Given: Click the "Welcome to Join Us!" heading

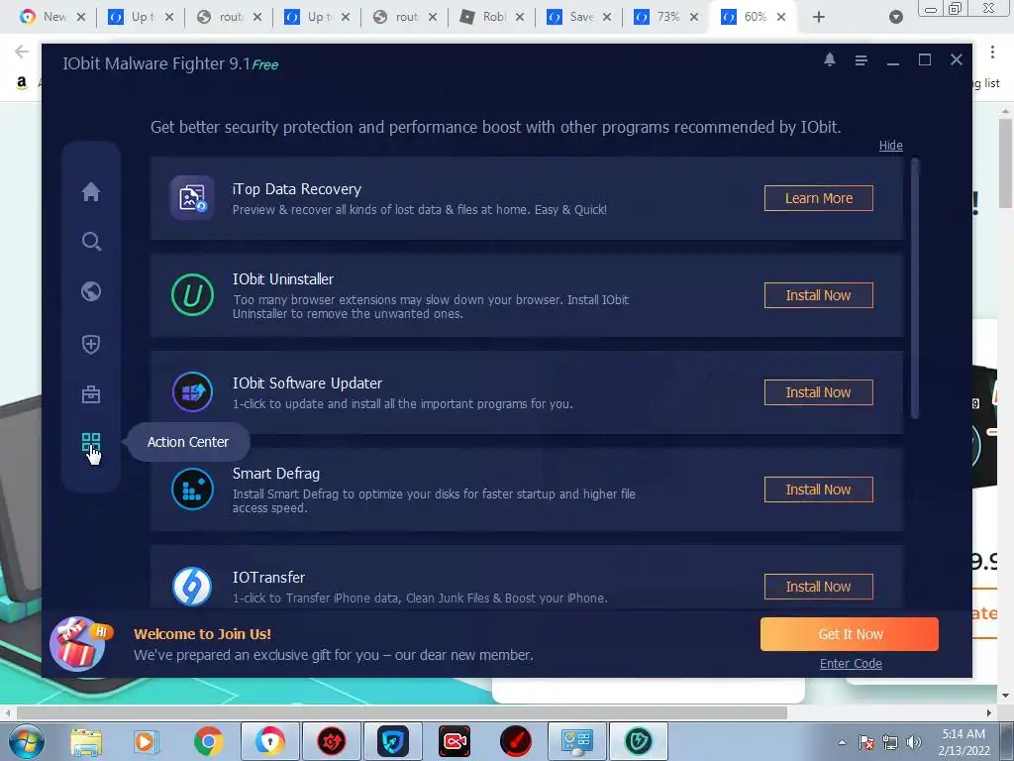Looking at the screenshot, I should click(x=202, y=634).
